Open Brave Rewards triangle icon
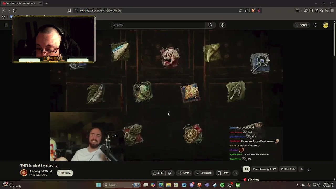This screenshot has height=189, width=336. (259, 10)
